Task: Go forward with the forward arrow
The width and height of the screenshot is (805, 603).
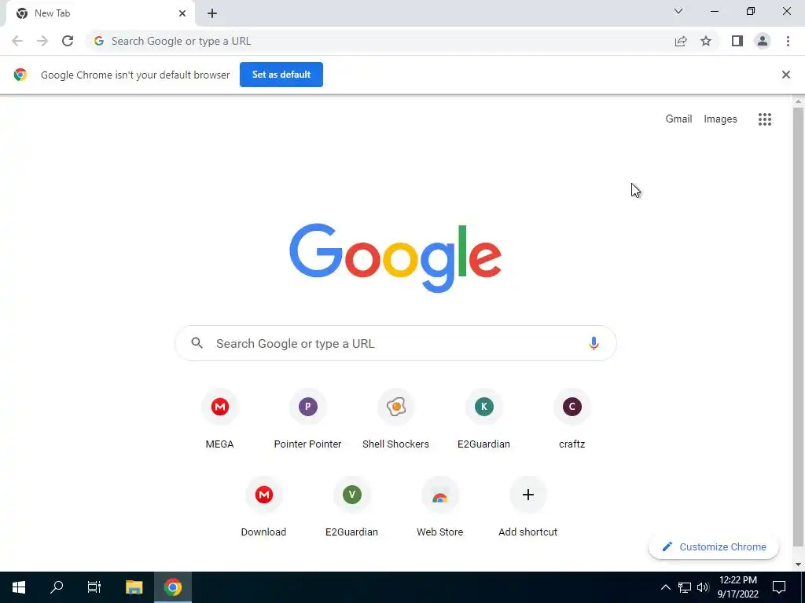Action: click(x=42, y=41)
